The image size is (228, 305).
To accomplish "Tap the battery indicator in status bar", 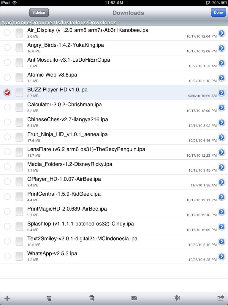I will tap(223, 3).
